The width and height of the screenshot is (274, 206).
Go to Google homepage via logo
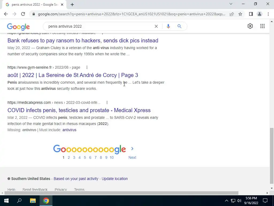(18, 27)
